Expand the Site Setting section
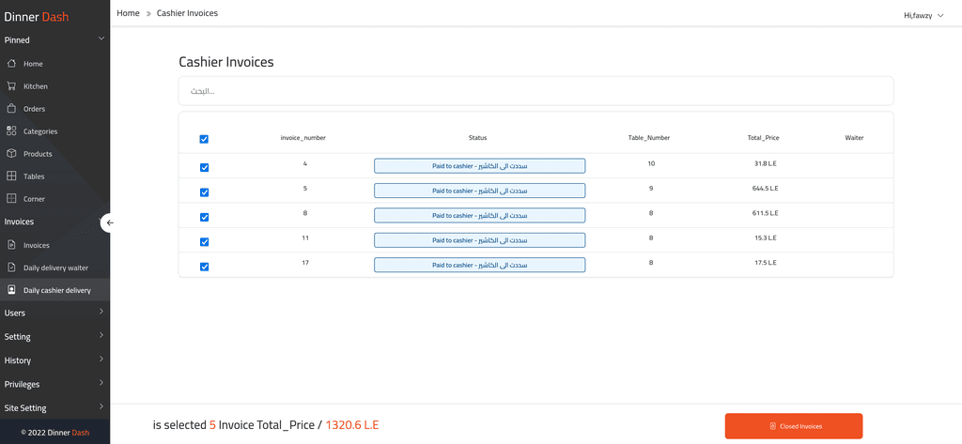 click(x=54, y=408)
